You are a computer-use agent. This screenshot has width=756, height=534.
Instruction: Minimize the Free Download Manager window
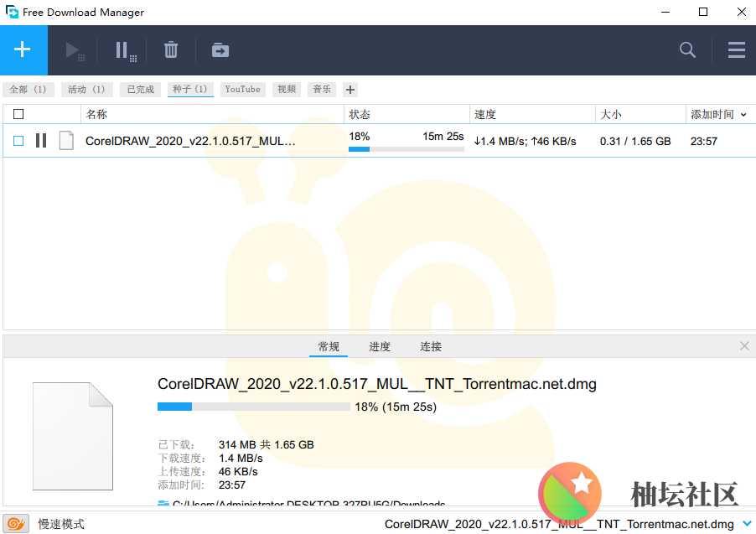(665, 12)
